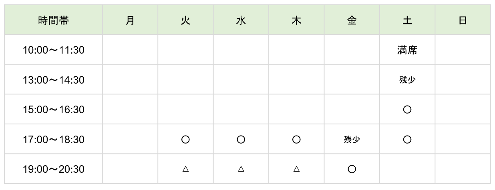Click the 金 column header
Viewport: 495px width, 190px height.
352,21
